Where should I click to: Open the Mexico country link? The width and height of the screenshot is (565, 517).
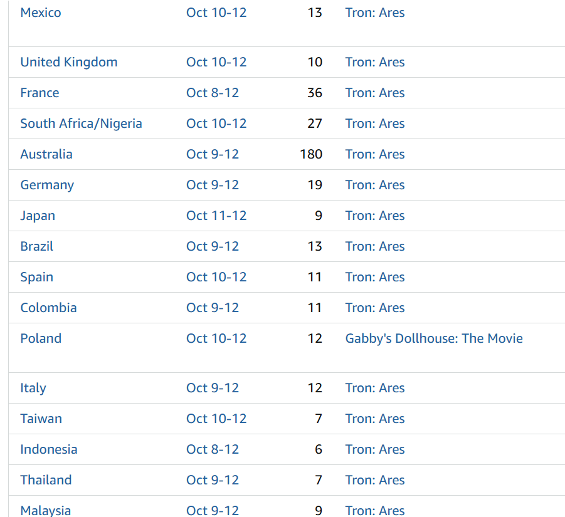pyautogui.click(x=41, y=13)
